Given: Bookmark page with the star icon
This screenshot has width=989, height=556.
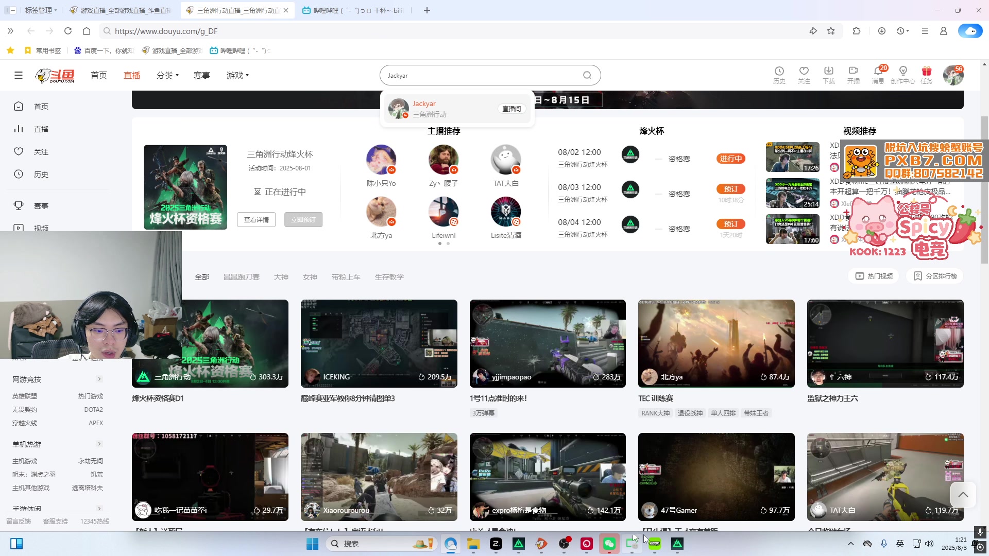Looking at the screenshot, I should click(831, 31).
